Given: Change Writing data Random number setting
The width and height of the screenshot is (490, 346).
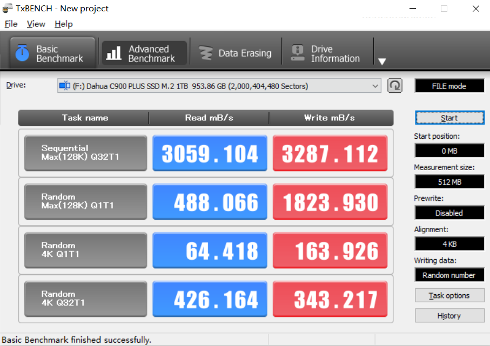Looking at the screenshot, I should pyautogui.click(x=449, y=275).
